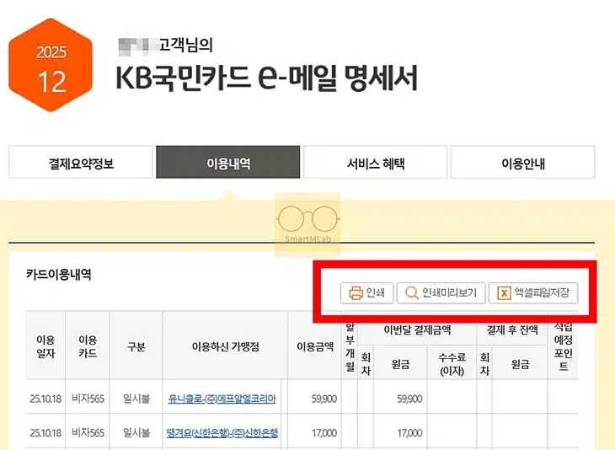The image size is (615, 450).
Task: Click the 25.10.18 date in 유니클로 row
Action: pyautogui.click(x=45, y=399)
